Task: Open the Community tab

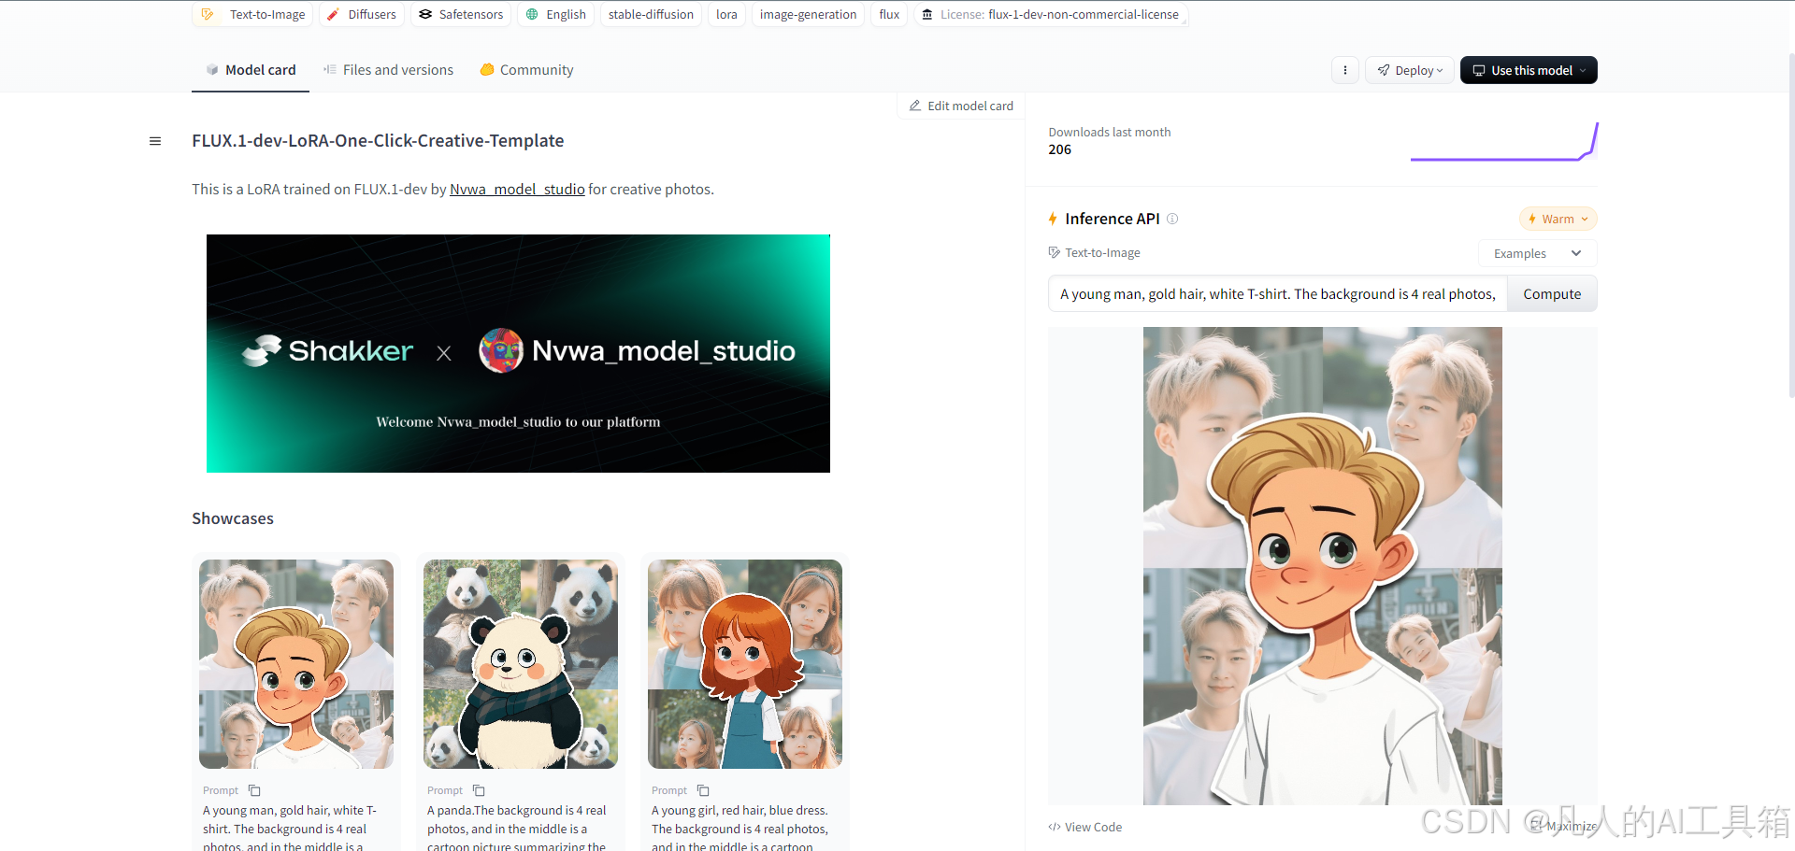Action: (526, 70)
